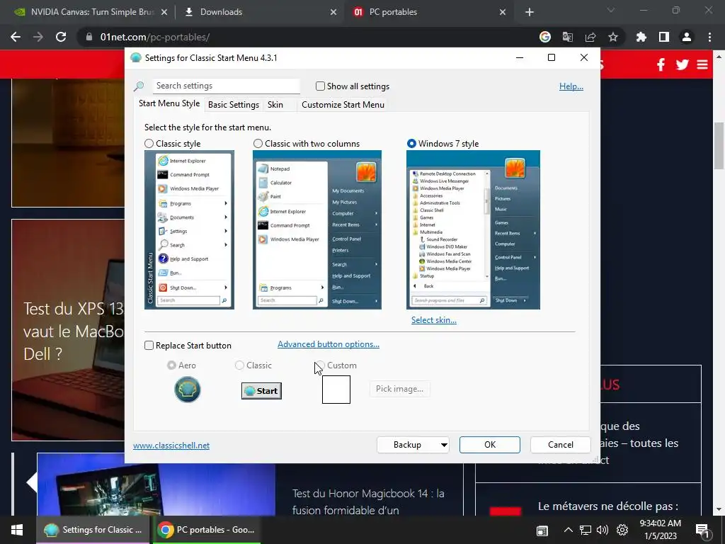Image resolution: width=725 pixels, height=544 pixels.
Task: Click the Google icon in address bar
Action: (x=545, y=37)
